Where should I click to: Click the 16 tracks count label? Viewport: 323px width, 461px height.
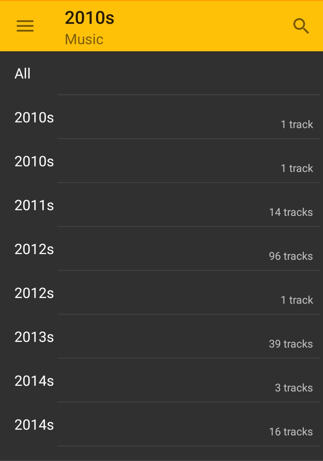pos(291,432)
